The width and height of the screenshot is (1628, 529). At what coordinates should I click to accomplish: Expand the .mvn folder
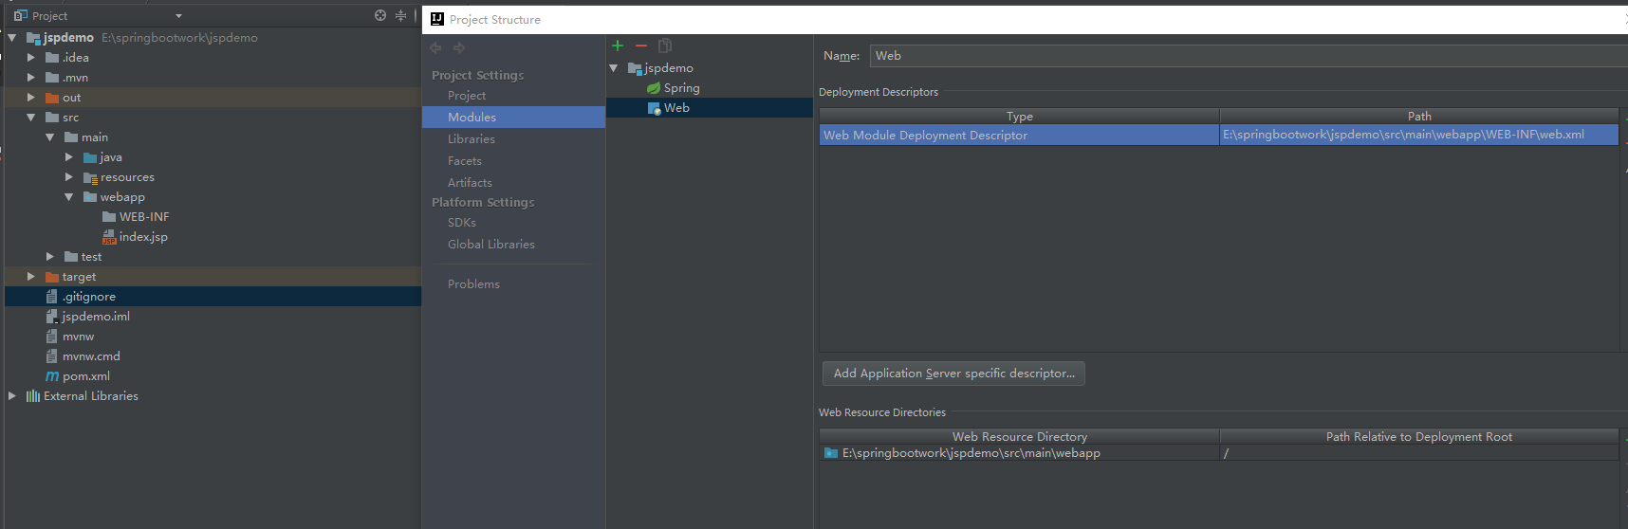(31, 78)
